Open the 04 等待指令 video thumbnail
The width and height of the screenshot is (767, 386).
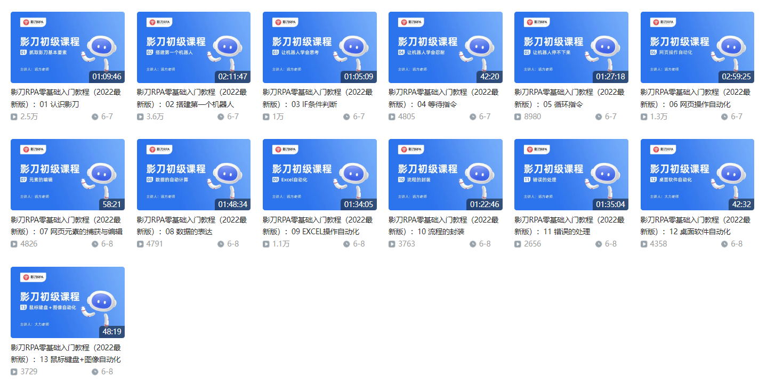point(446,47)
